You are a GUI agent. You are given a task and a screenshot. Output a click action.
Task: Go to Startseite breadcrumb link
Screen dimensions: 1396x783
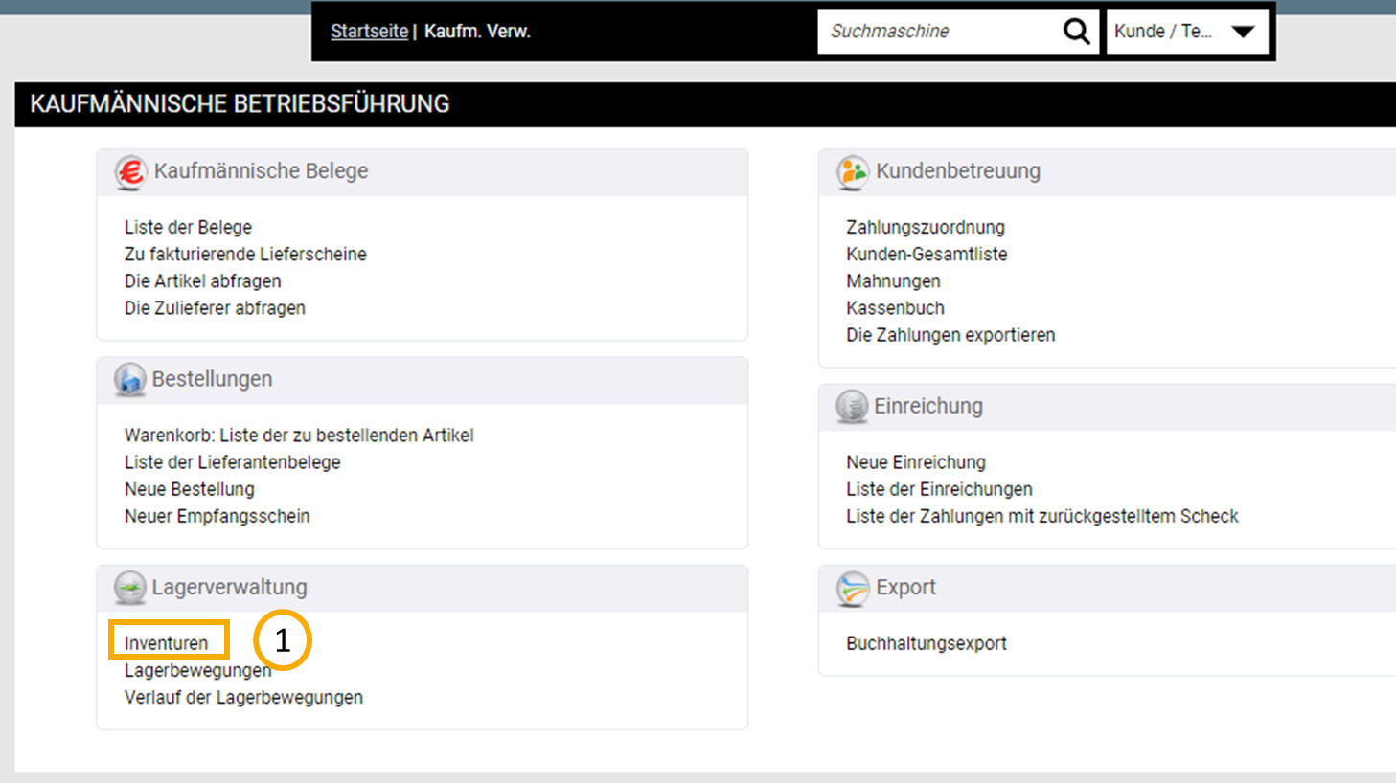click(369, 32)
